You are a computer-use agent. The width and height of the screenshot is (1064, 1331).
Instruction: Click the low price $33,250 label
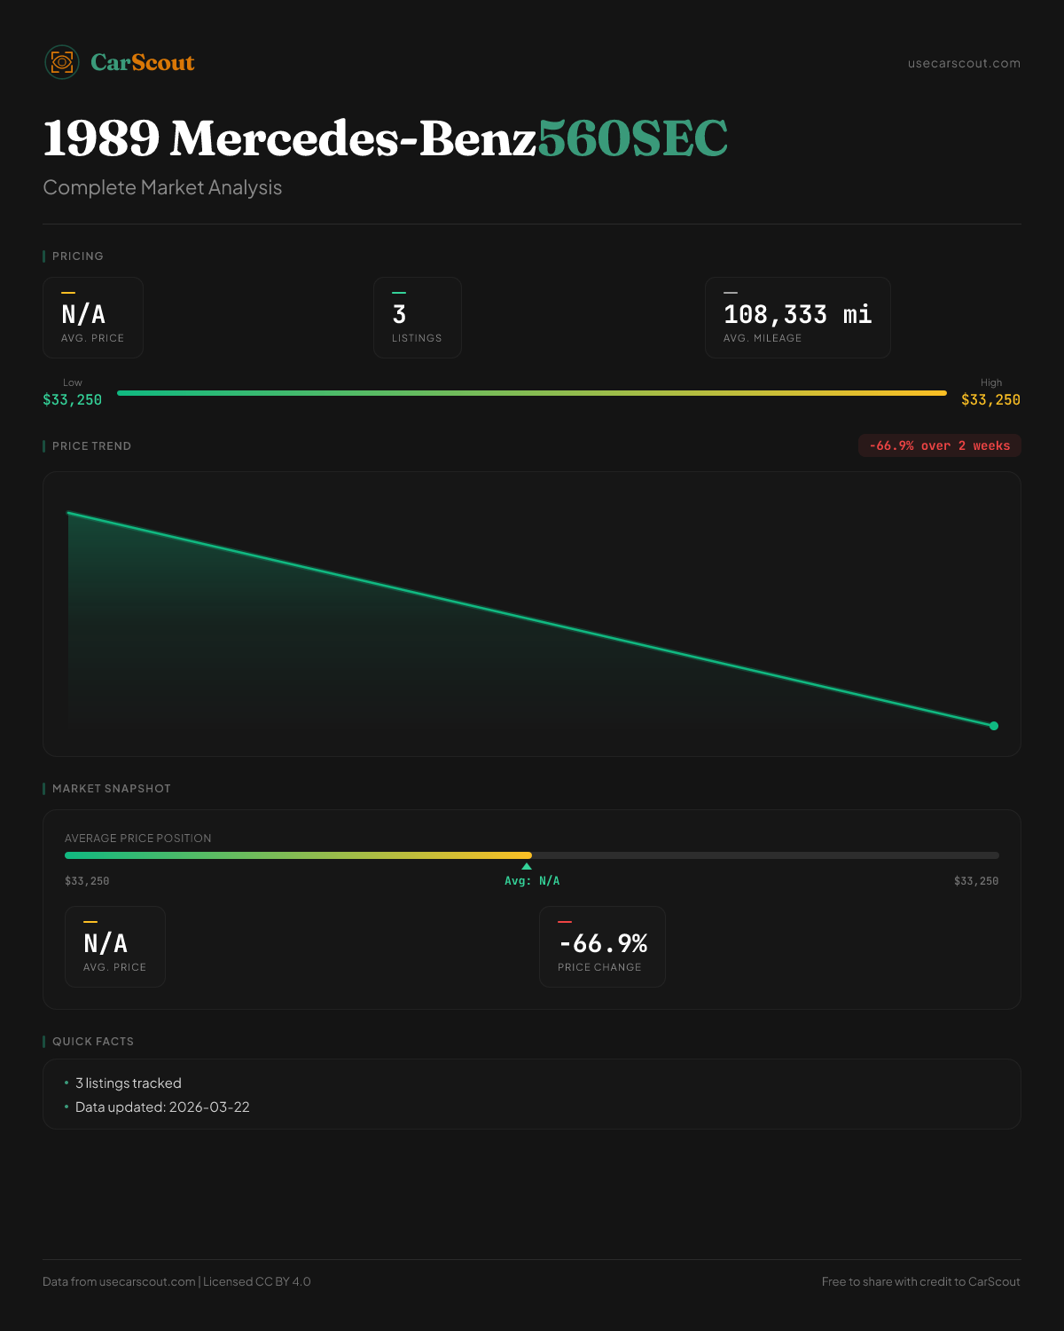tap(73, 399)
